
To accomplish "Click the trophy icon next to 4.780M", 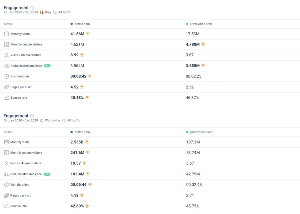I will click(x=203, y=44).
